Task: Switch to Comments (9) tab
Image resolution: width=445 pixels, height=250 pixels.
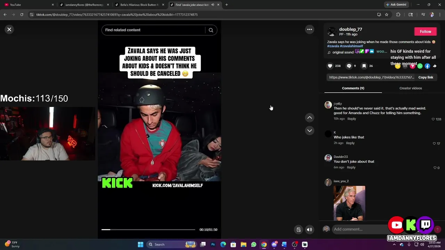Action: (353, 88)
